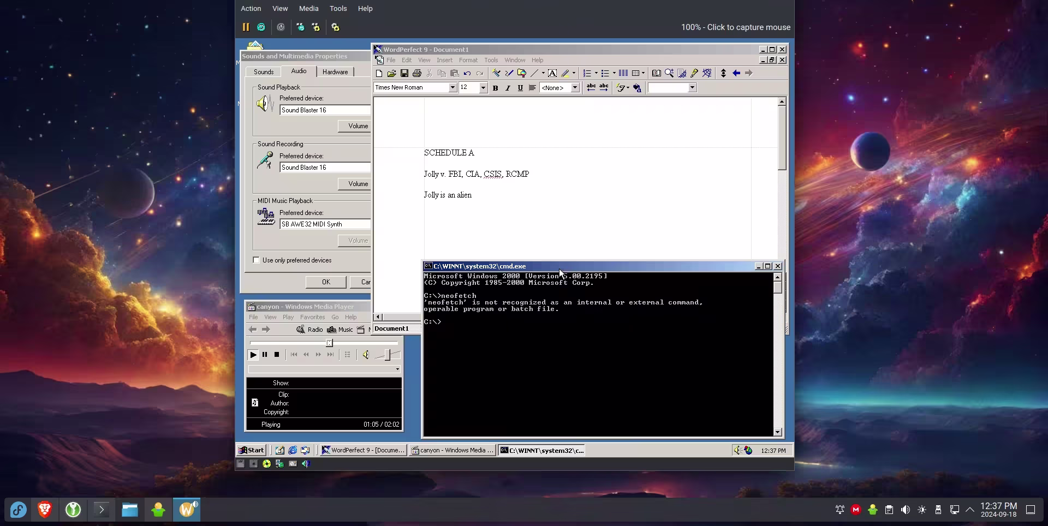Click the columns icon in WordPerfect toolbar
This screenshot has height=526, width=1048.
(623, 73)
